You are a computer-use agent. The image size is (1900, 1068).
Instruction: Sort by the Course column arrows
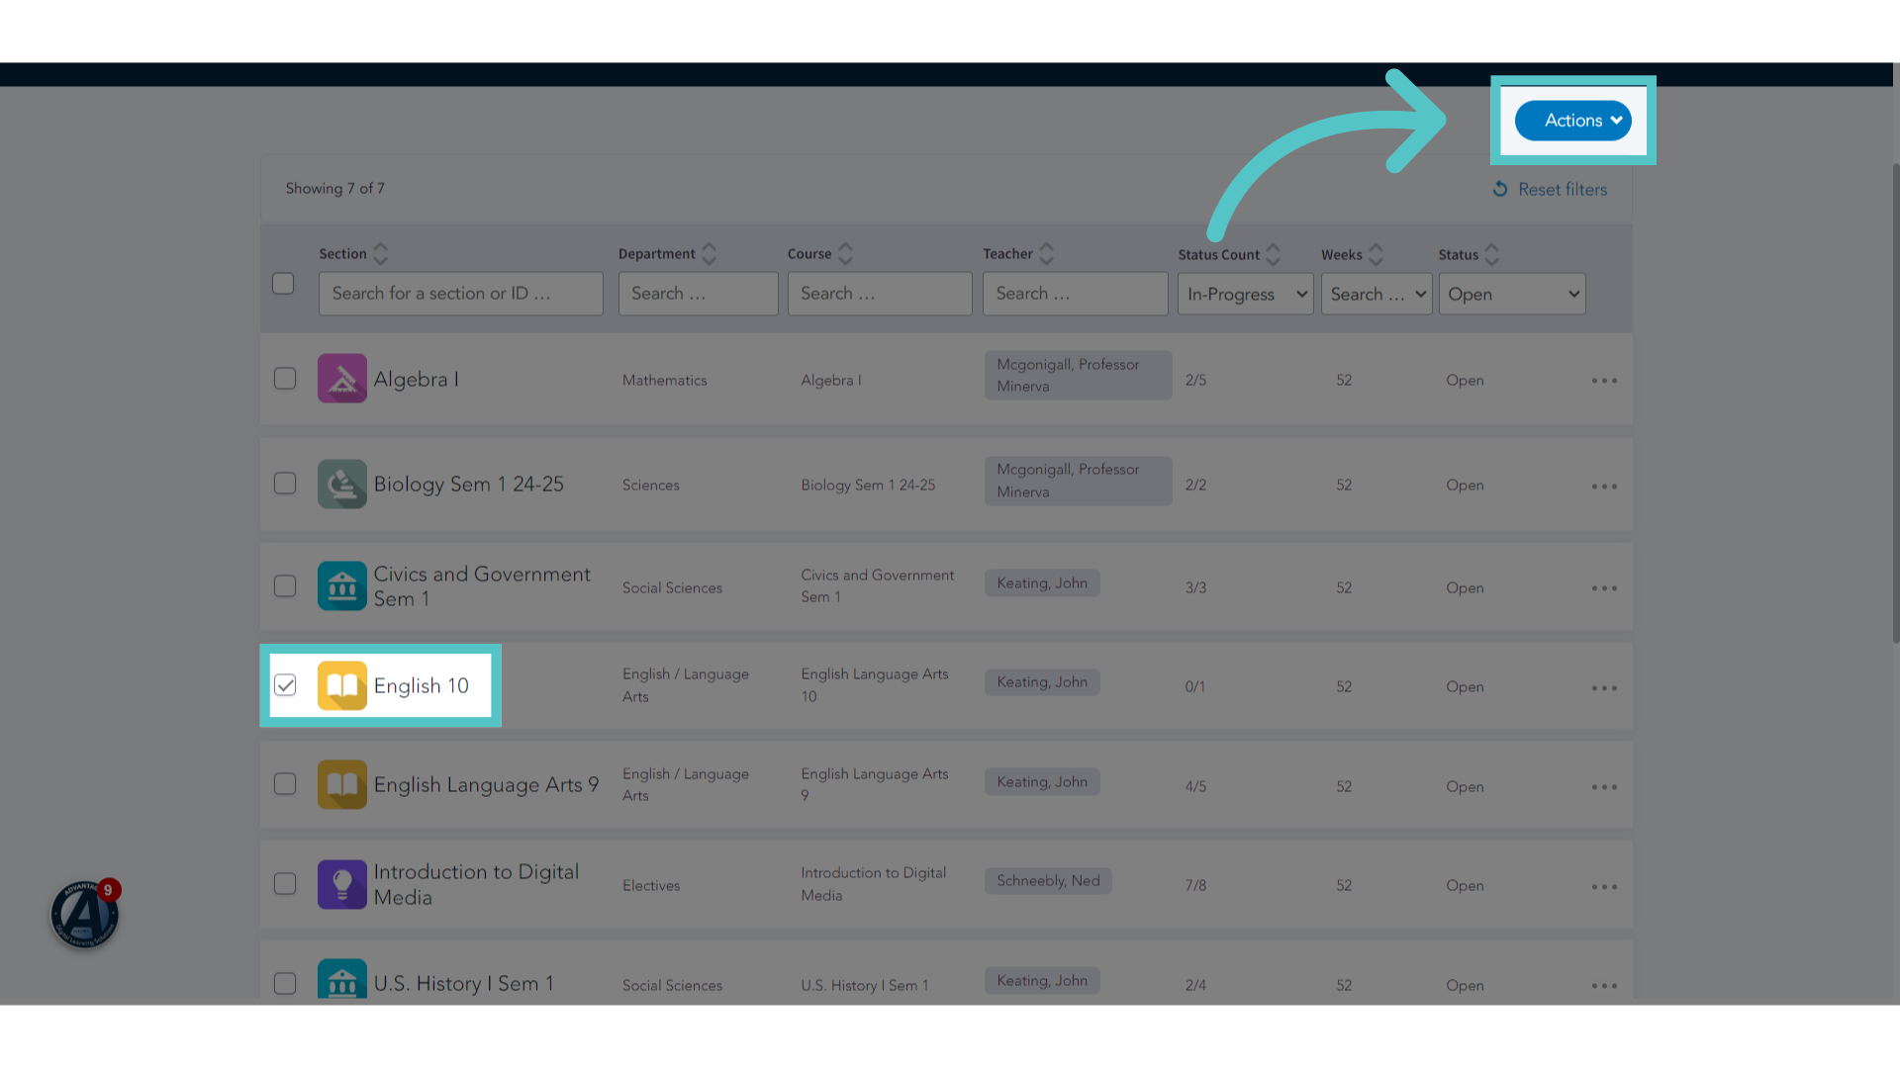click(x=846, y=254)
